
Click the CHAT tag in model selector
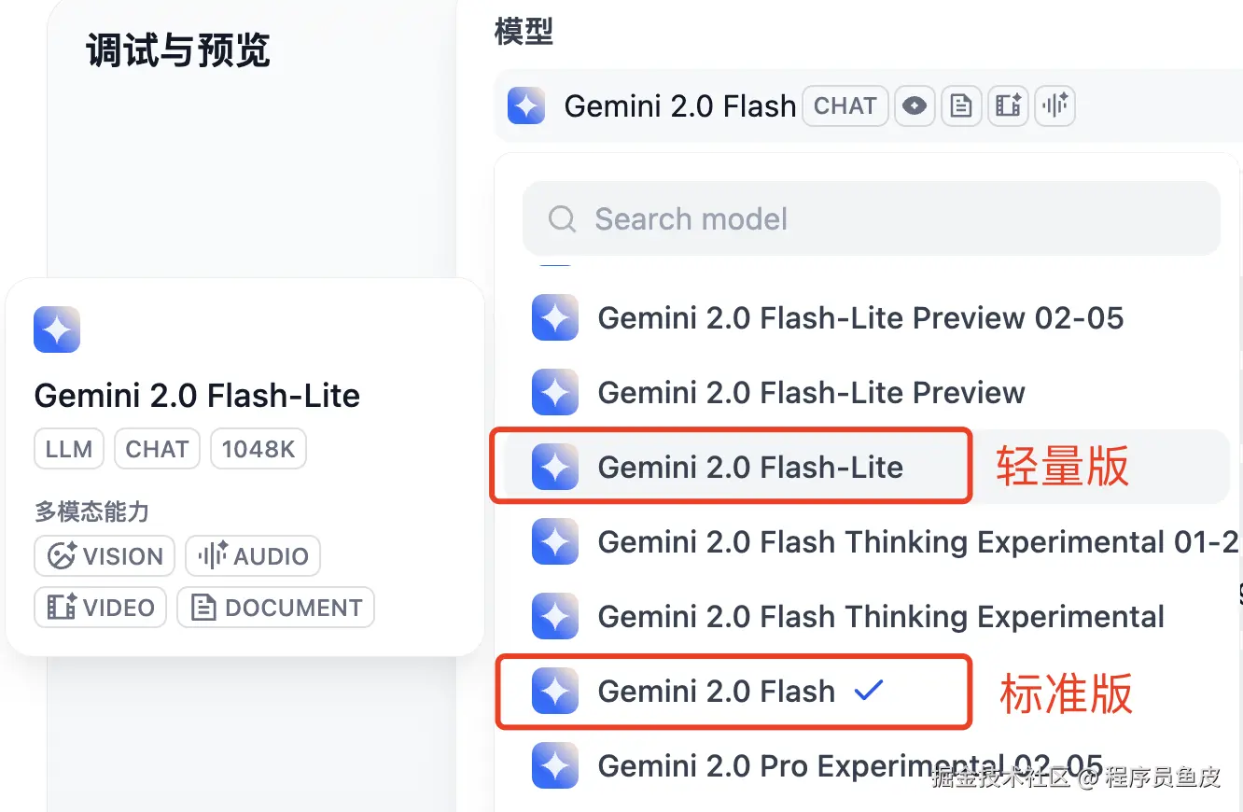coord(845,106)
